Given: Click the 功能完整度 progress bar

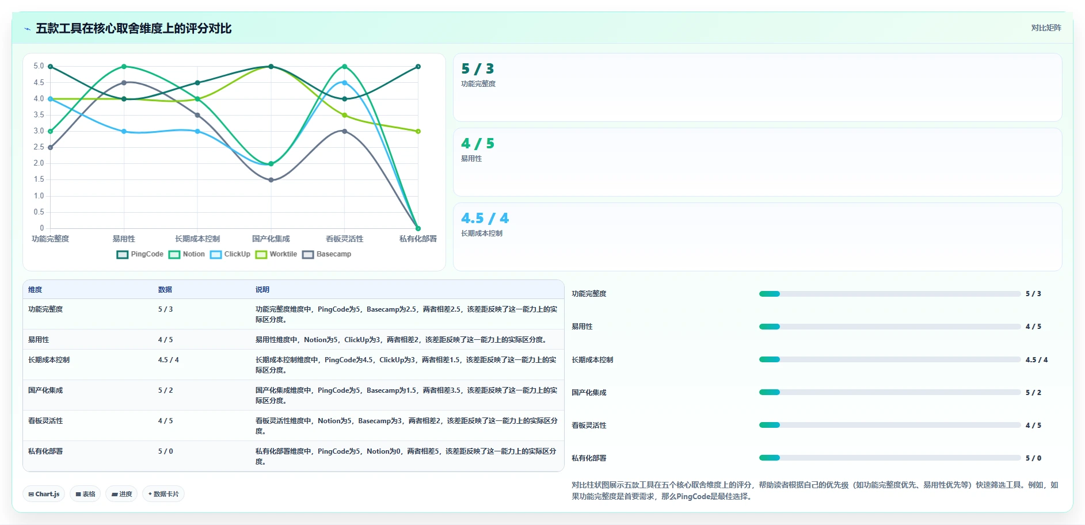Looking at the screenshot, I should (x=889, y=294).
